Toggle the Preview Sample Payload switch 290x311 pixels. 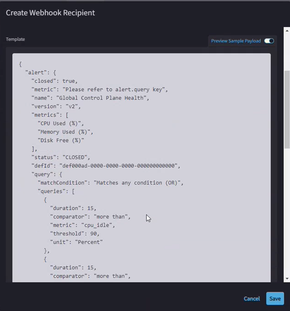point(269,41)
